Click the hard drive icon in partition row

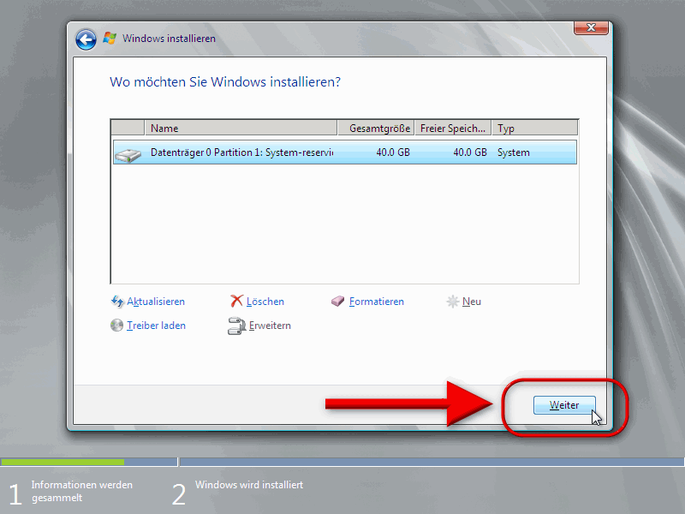click(x=128, y=153)
